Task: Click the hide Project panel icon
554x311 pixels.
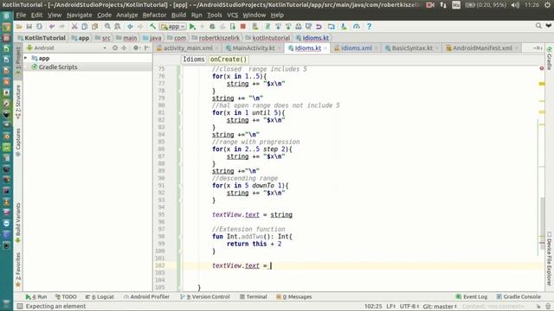Action: (146, 48)
